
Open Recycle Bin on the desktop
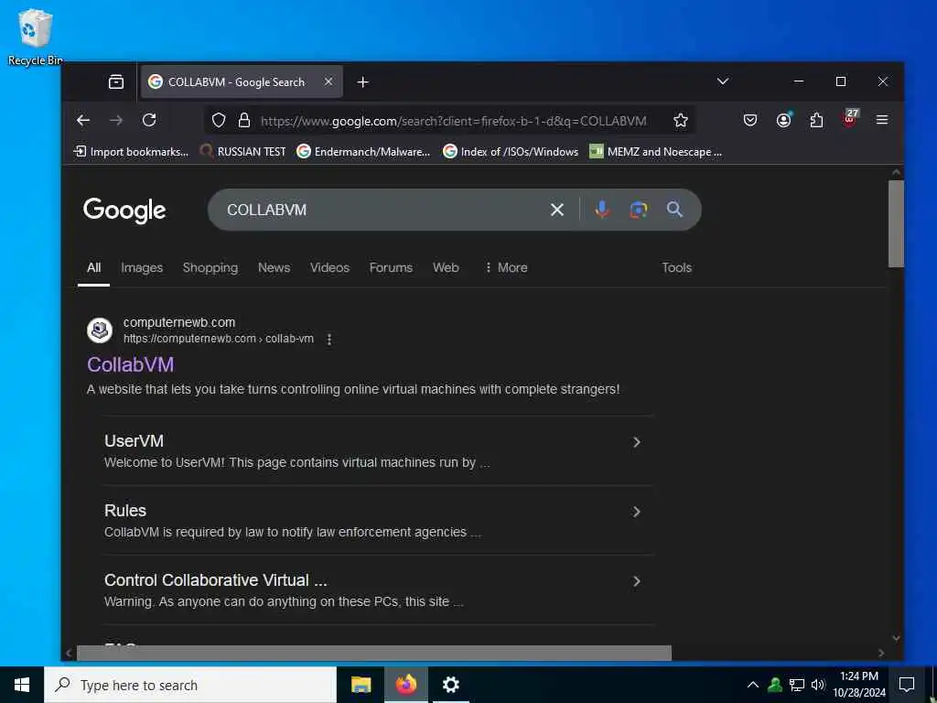click(x=36, y=37)
